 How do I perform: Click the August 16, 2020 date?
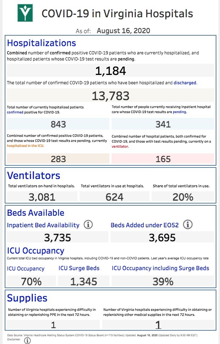pyautogui.click(x=123, y=31)
